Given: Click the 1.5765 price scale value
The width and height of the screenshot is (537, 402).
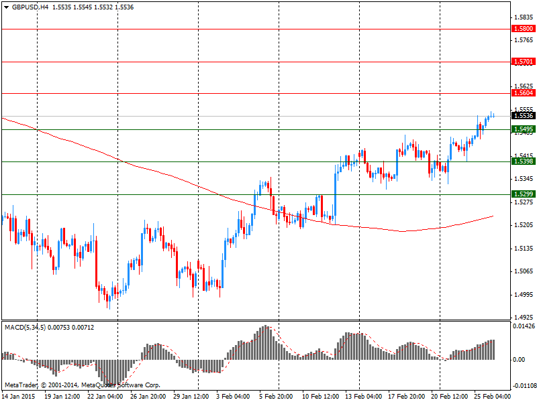Looking at the screenshot, I should [x=524, y=40].
